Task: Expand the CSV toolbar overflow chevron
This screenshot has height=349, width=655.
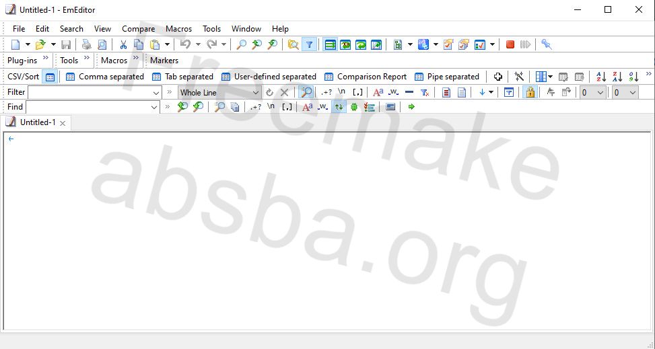Action: (x=649, y=74)
